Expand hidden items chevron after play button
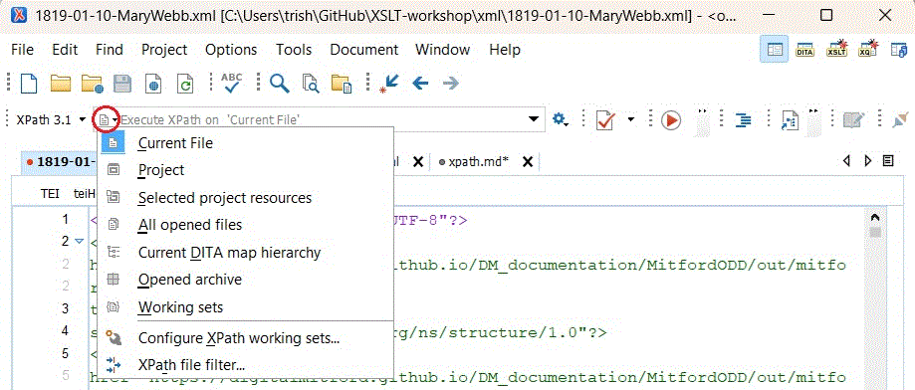This screenshot has height=390, width=915. coord(703,111)
